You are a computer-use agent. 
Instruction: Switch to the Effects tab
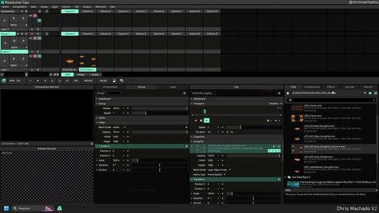[330, 87]
